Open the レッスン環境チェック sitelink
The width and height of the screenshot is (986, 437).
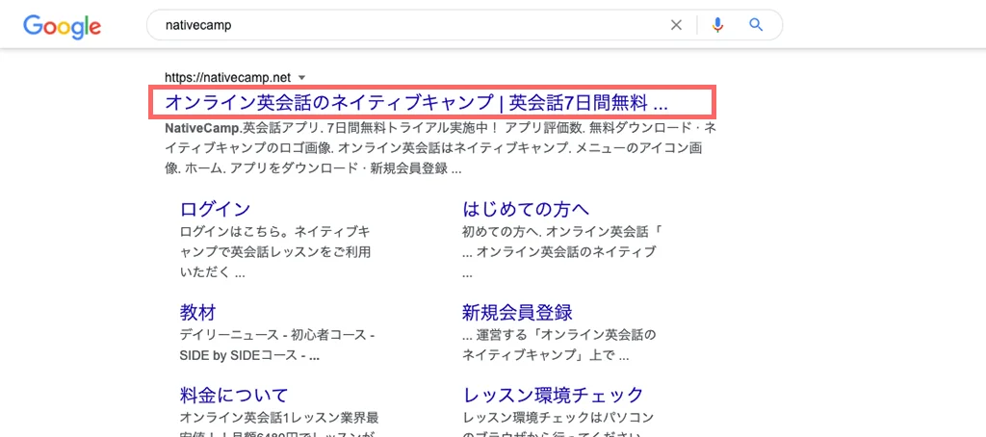pos(553,396)
